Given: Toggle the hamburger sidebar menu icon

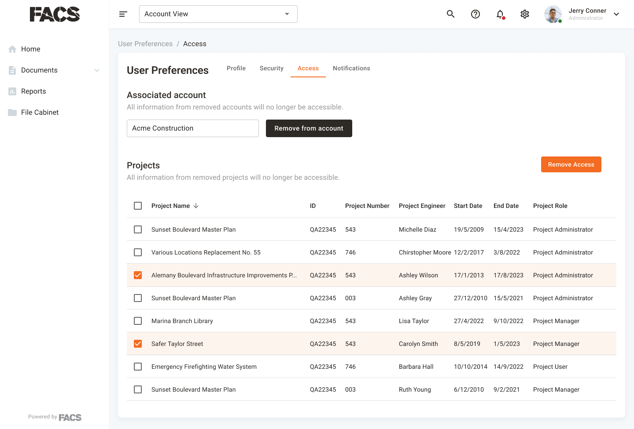Looking at the screenshot, I should (x=123, y=14).
